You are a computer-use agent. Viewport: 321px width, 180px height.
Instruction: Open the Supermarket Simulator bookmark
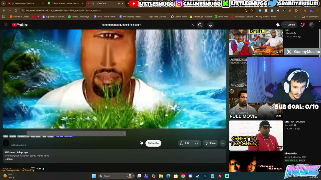click(x=54, y=17)
